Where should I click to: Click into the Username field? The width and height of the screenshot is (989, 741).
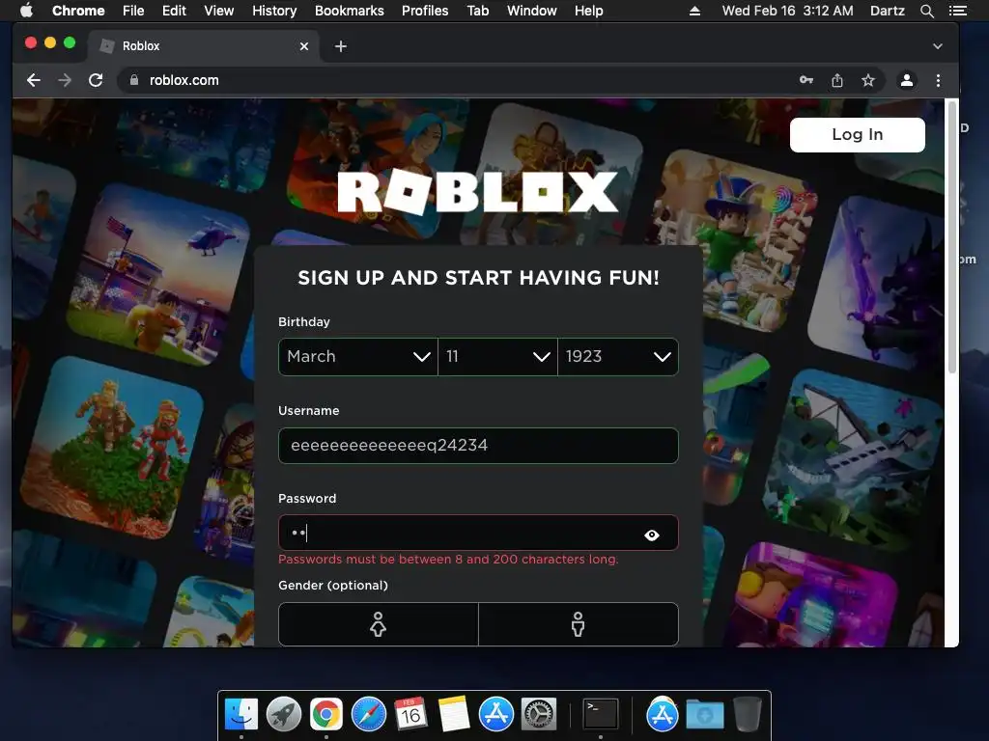pos(478,446)
